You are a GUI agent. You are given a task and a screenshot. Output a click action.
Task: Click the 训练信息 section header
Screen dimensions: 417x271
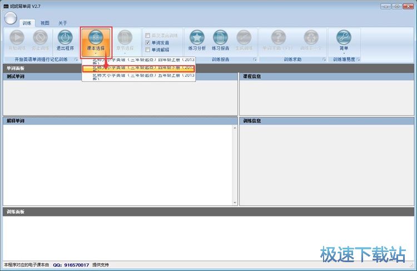(326, 121)
